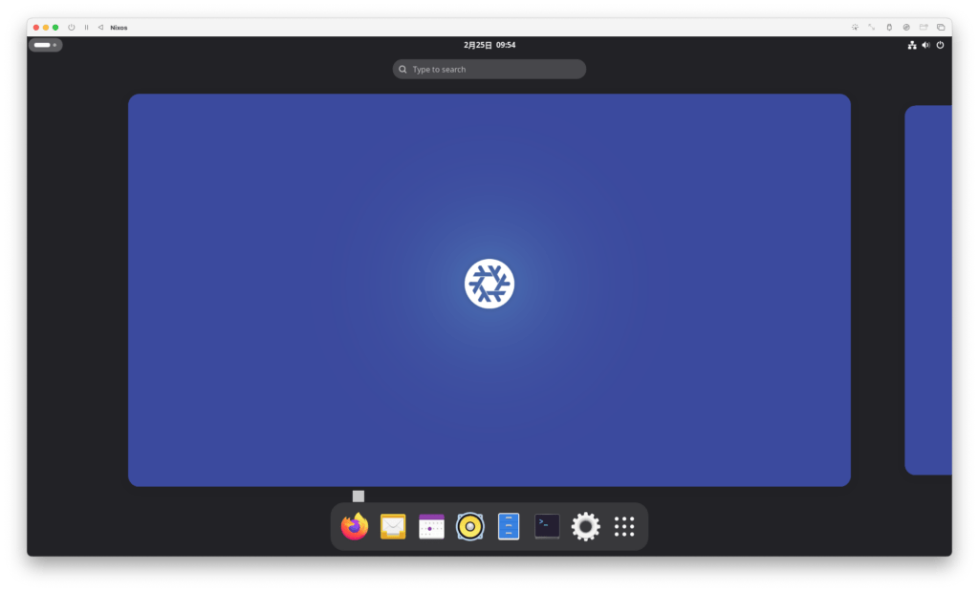Switch to the second workspace on right

pos(928,289)
